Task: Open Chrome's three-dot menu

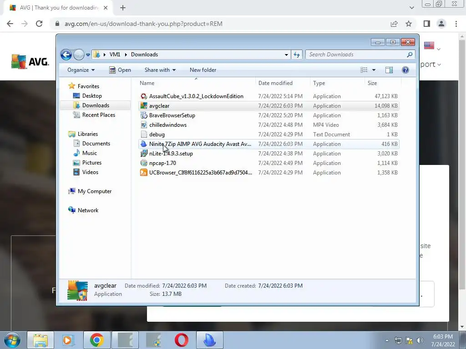Action: (456, 24)
